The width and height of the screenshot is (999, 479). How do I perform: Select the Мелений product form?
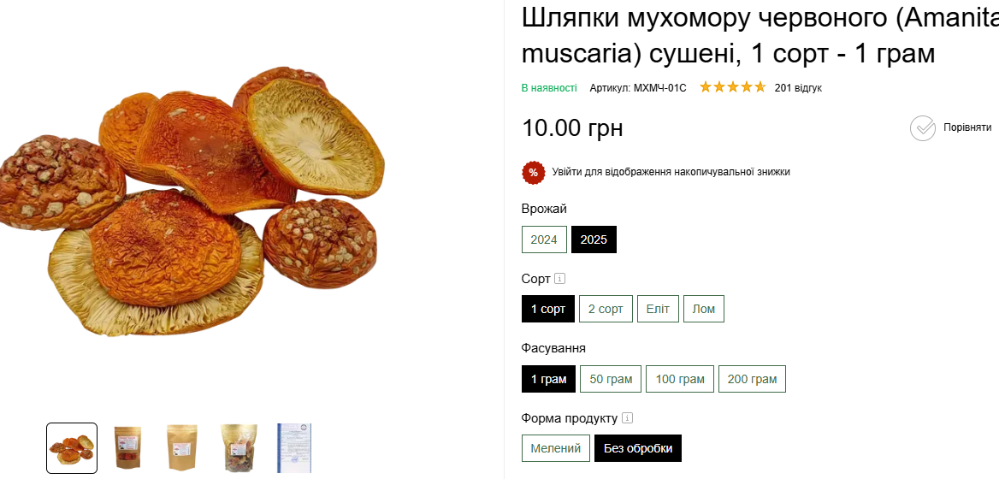pyautogui.click(x=556, y=448)
